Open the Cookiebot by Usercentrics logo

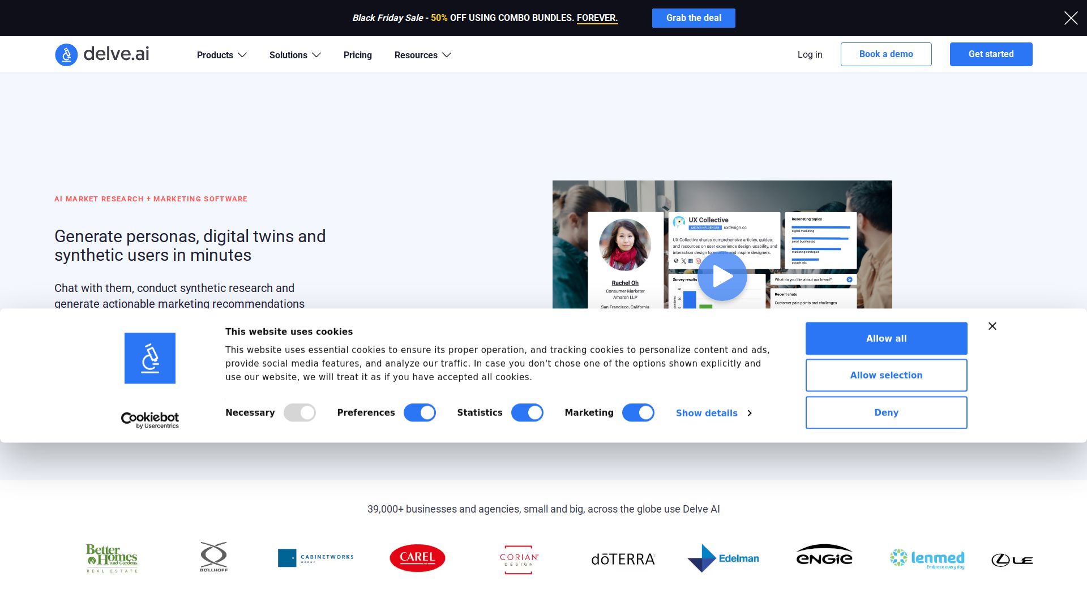tap(150, 420)
